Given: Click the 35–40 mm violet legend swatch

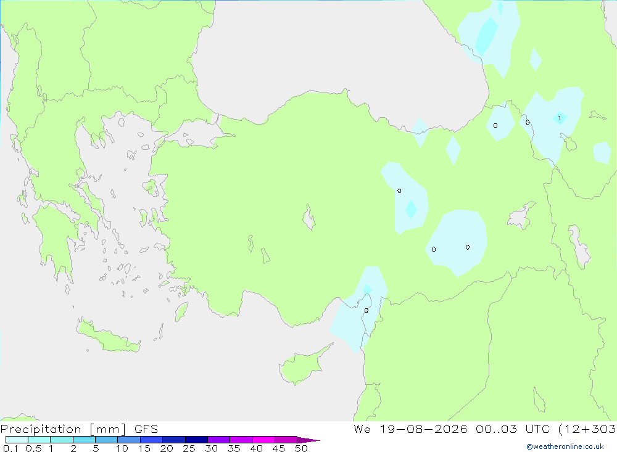Looking at the screenshot, I should tap(241, 440).
